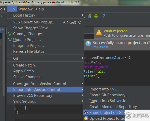Screen dimensions: 150x121
Task: Select Import into Subversion option
Action: [x=117, y=101]
